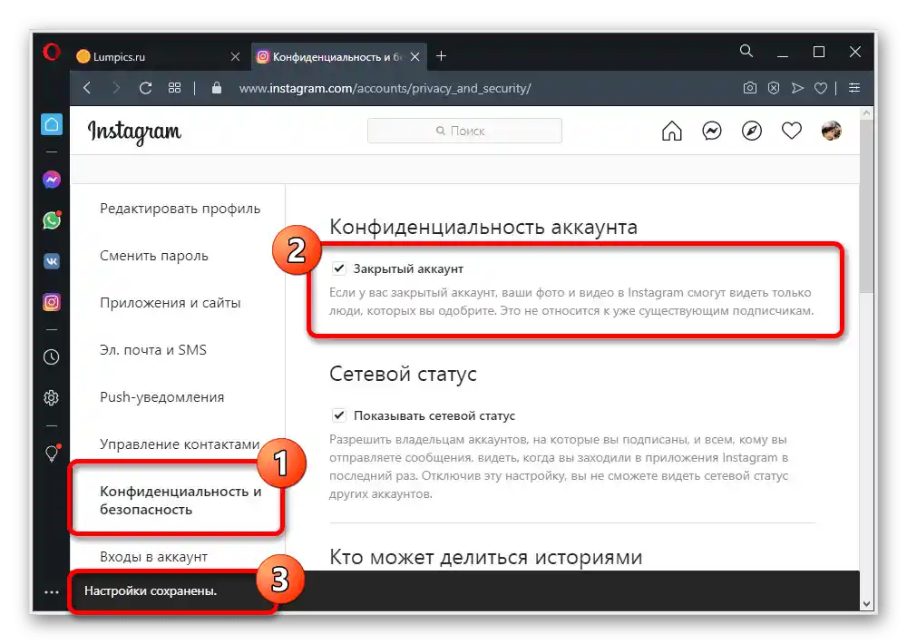Click scrollbar down arrow
Screen dimensions: 907x644
coord(866,603)
